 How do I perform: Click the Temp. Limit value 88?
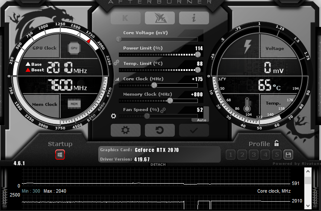[x=200, y=64]
